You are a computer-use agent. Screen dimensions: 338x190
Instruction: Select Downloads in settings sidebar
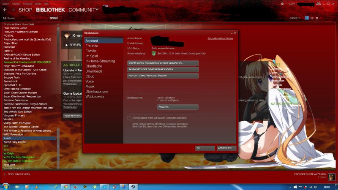[x=94, y=71]
